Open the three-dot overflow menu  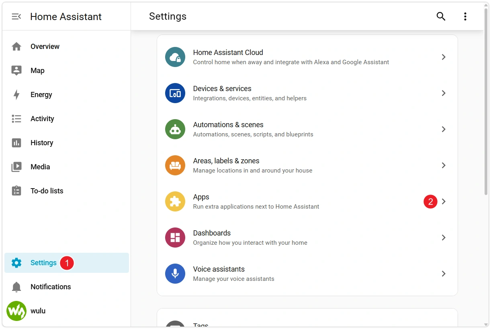click(465, 16)
